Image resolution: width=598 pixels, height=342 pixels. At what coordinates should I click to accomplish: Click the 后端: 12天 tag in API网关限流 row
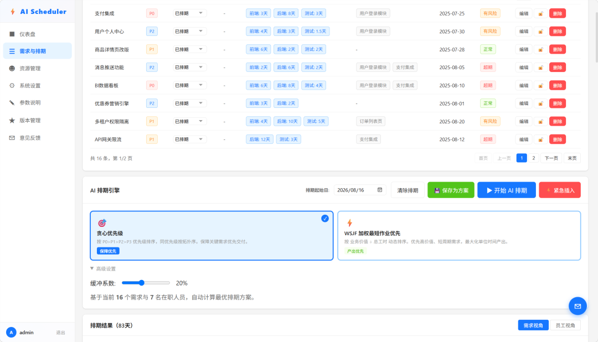click(x=259, y=139)
